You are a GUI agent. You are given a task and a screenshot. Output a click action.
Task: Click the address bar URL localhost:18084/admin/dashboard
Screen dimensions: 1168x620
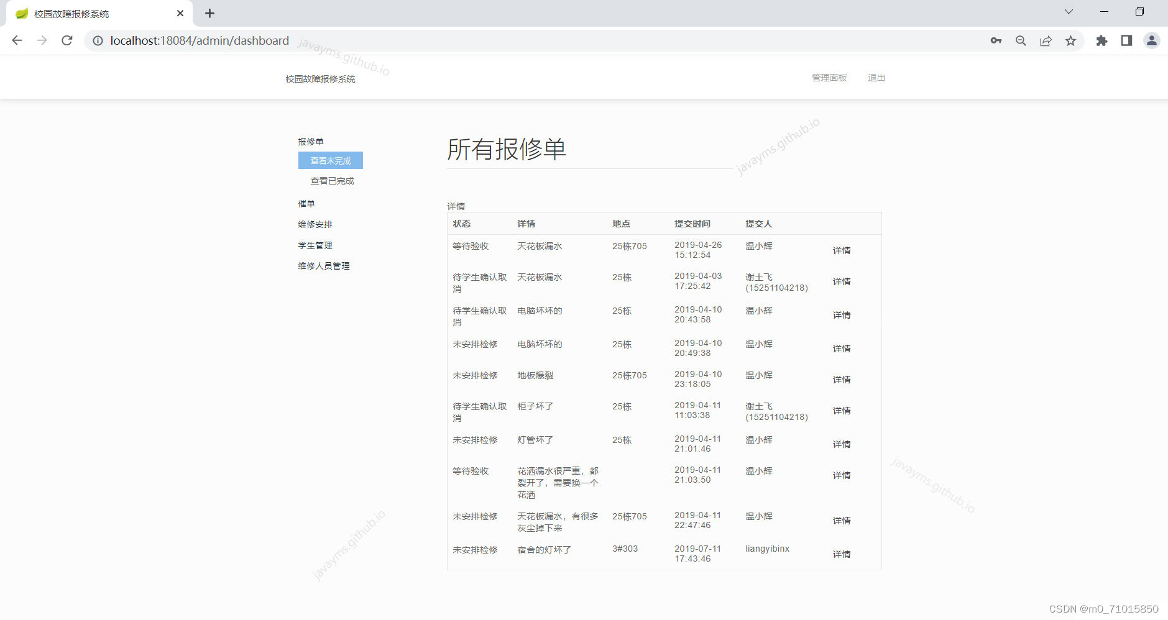(200, 40)
